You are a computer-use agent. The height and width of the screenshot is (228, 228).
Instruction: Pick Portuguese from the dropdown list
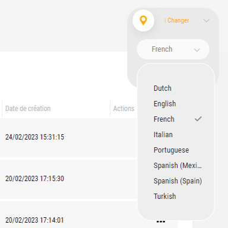click(171, 150)
